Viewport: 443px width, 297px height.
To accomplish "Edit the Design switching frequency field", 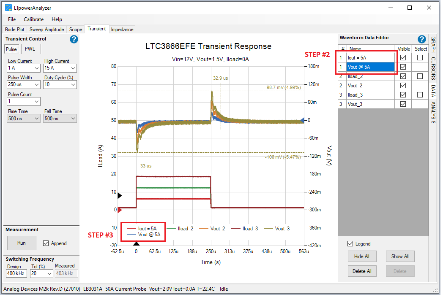I will tap(16, 273).
